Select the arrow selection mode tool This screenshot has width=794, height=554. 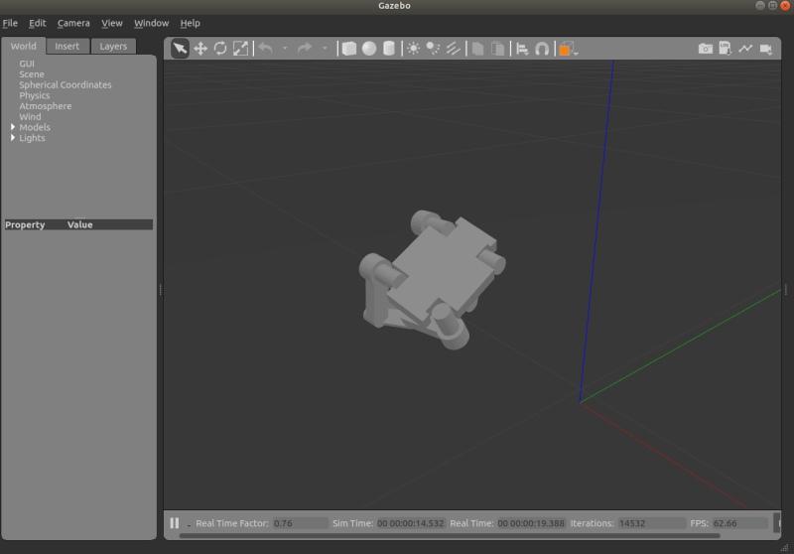click(x=180, y=49)
